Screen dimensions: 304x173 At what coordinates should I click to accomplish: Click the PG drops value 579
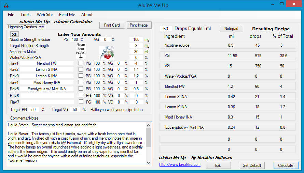click(258, 56)
